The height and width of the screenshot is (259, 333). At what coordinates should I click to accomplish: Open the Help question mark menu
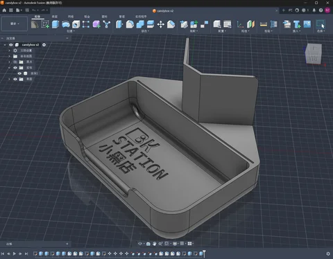(x=321, y=10)
